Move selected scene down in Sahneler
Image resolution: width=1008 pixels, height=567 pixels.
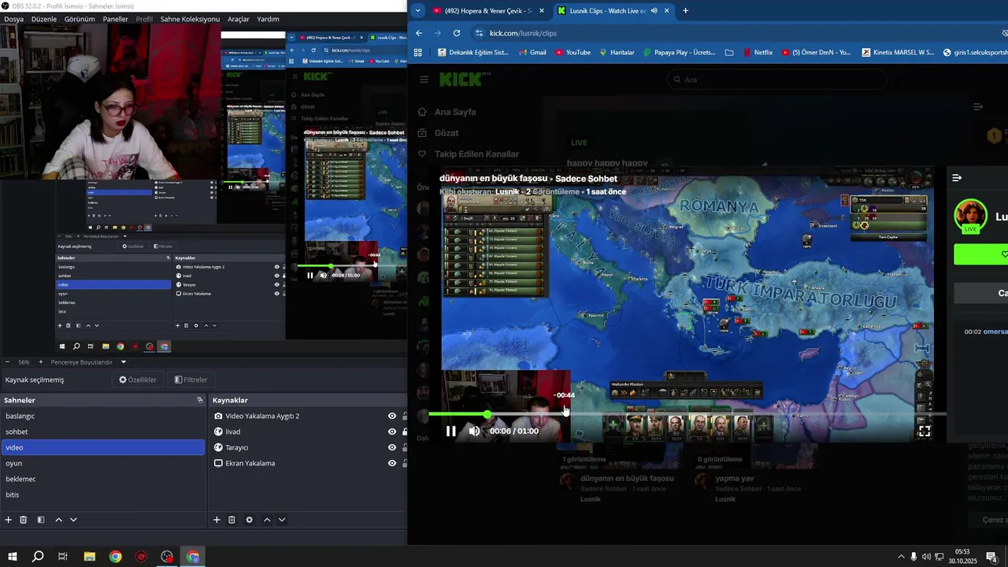click(73, 520)
